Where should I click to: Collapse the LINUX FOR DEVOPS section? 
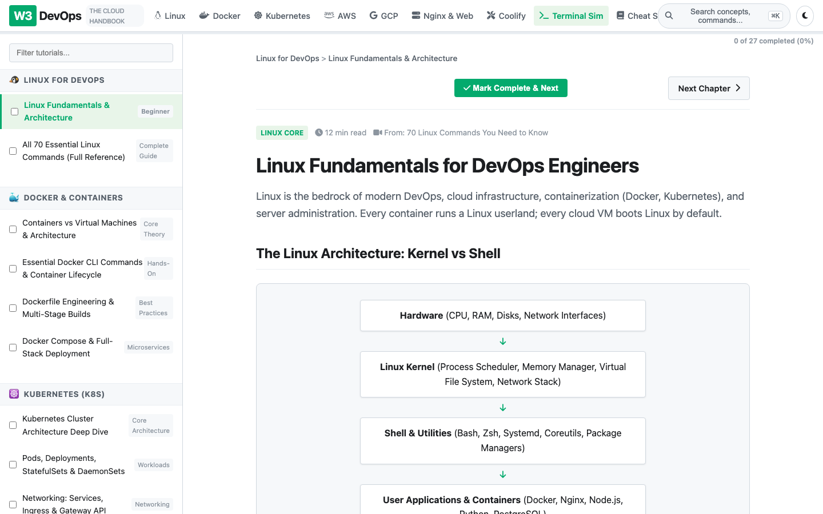91,80
